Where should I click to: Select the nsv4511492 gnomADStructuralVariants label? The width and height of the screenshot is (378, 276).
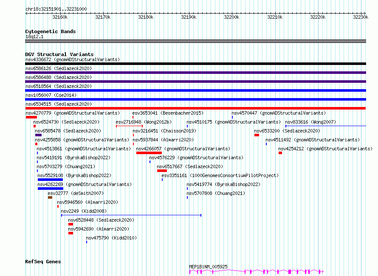coord(313,140)
